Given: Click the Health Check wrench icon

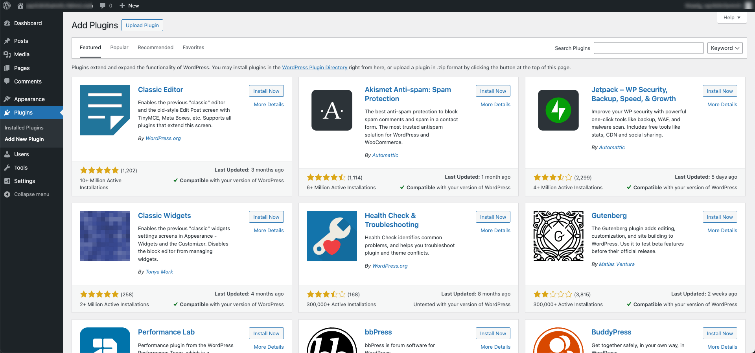Looking at the screenshot, I should [x=331, y=236].
